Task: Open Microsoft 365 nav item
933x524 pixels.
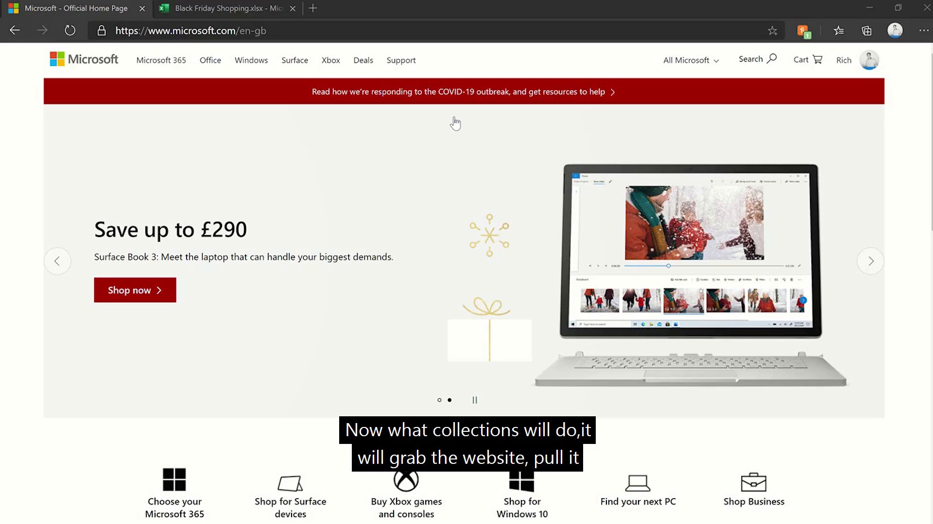Action: tap(161, 60)
